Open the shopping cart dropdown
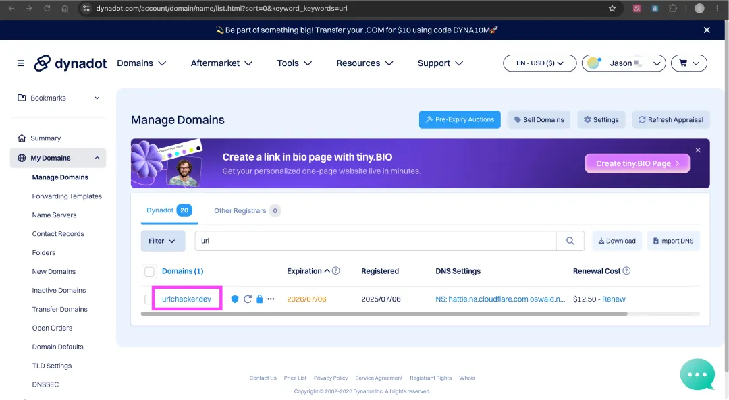 pyautogui.click(x=689, y=63)
